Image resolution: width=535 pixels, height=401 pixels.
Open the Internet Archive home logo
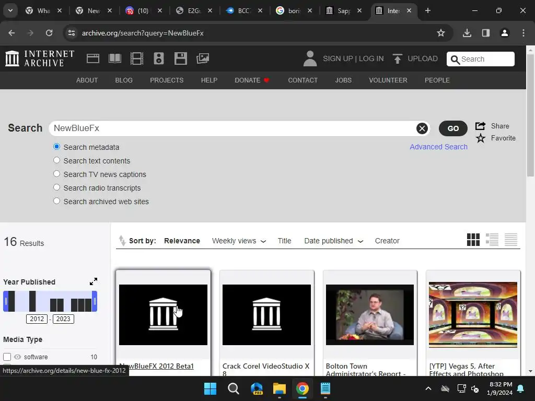coord(40,58)
